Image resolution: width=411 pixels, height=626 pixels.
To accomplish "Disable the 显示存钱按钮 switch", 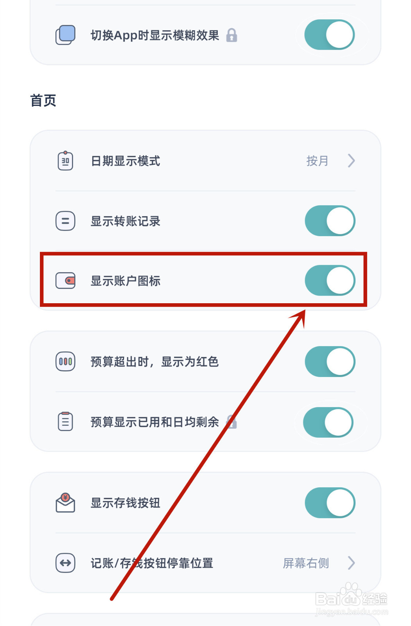I will tap(330, 503).
